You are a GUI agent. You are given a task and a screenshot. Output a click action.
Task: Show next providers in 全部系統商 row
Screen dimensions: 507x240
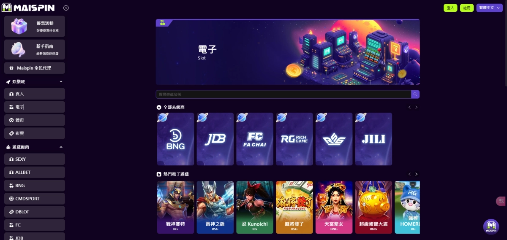click(417, 107)
